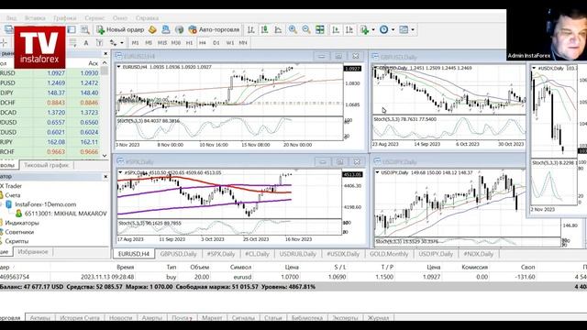Viewport: 587px width, 330px height.
Task: Select the M5 timeframe
Action: tap(149, 43)
